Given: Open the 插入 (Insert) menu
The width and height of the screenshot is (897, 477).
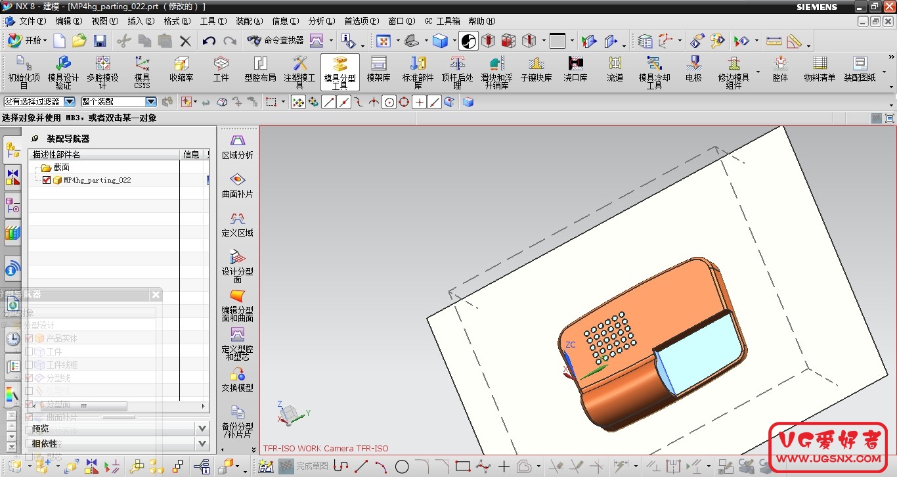Looking at the screenshot, I should tap(141, 21).
